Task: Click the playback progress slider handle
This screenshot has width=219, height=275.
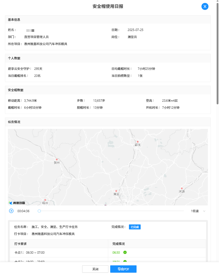Action: (x=39, y=211)
